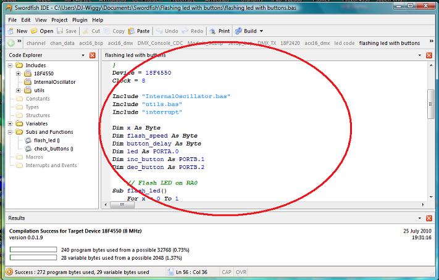Viewport: 439px width, 280px height.
Task: Click the Copy toolbar button
Action: 114,31
